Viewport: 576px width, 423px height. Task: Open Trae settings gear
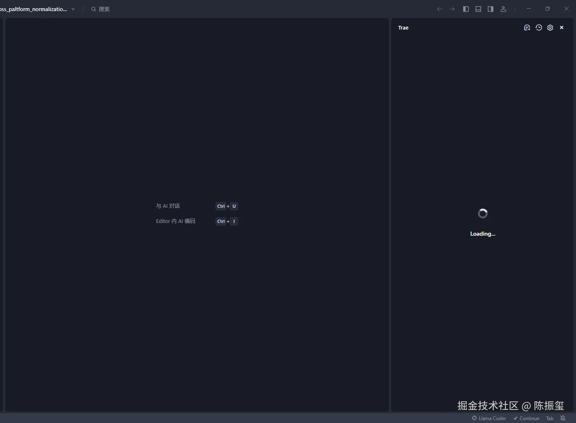(550, 27)
